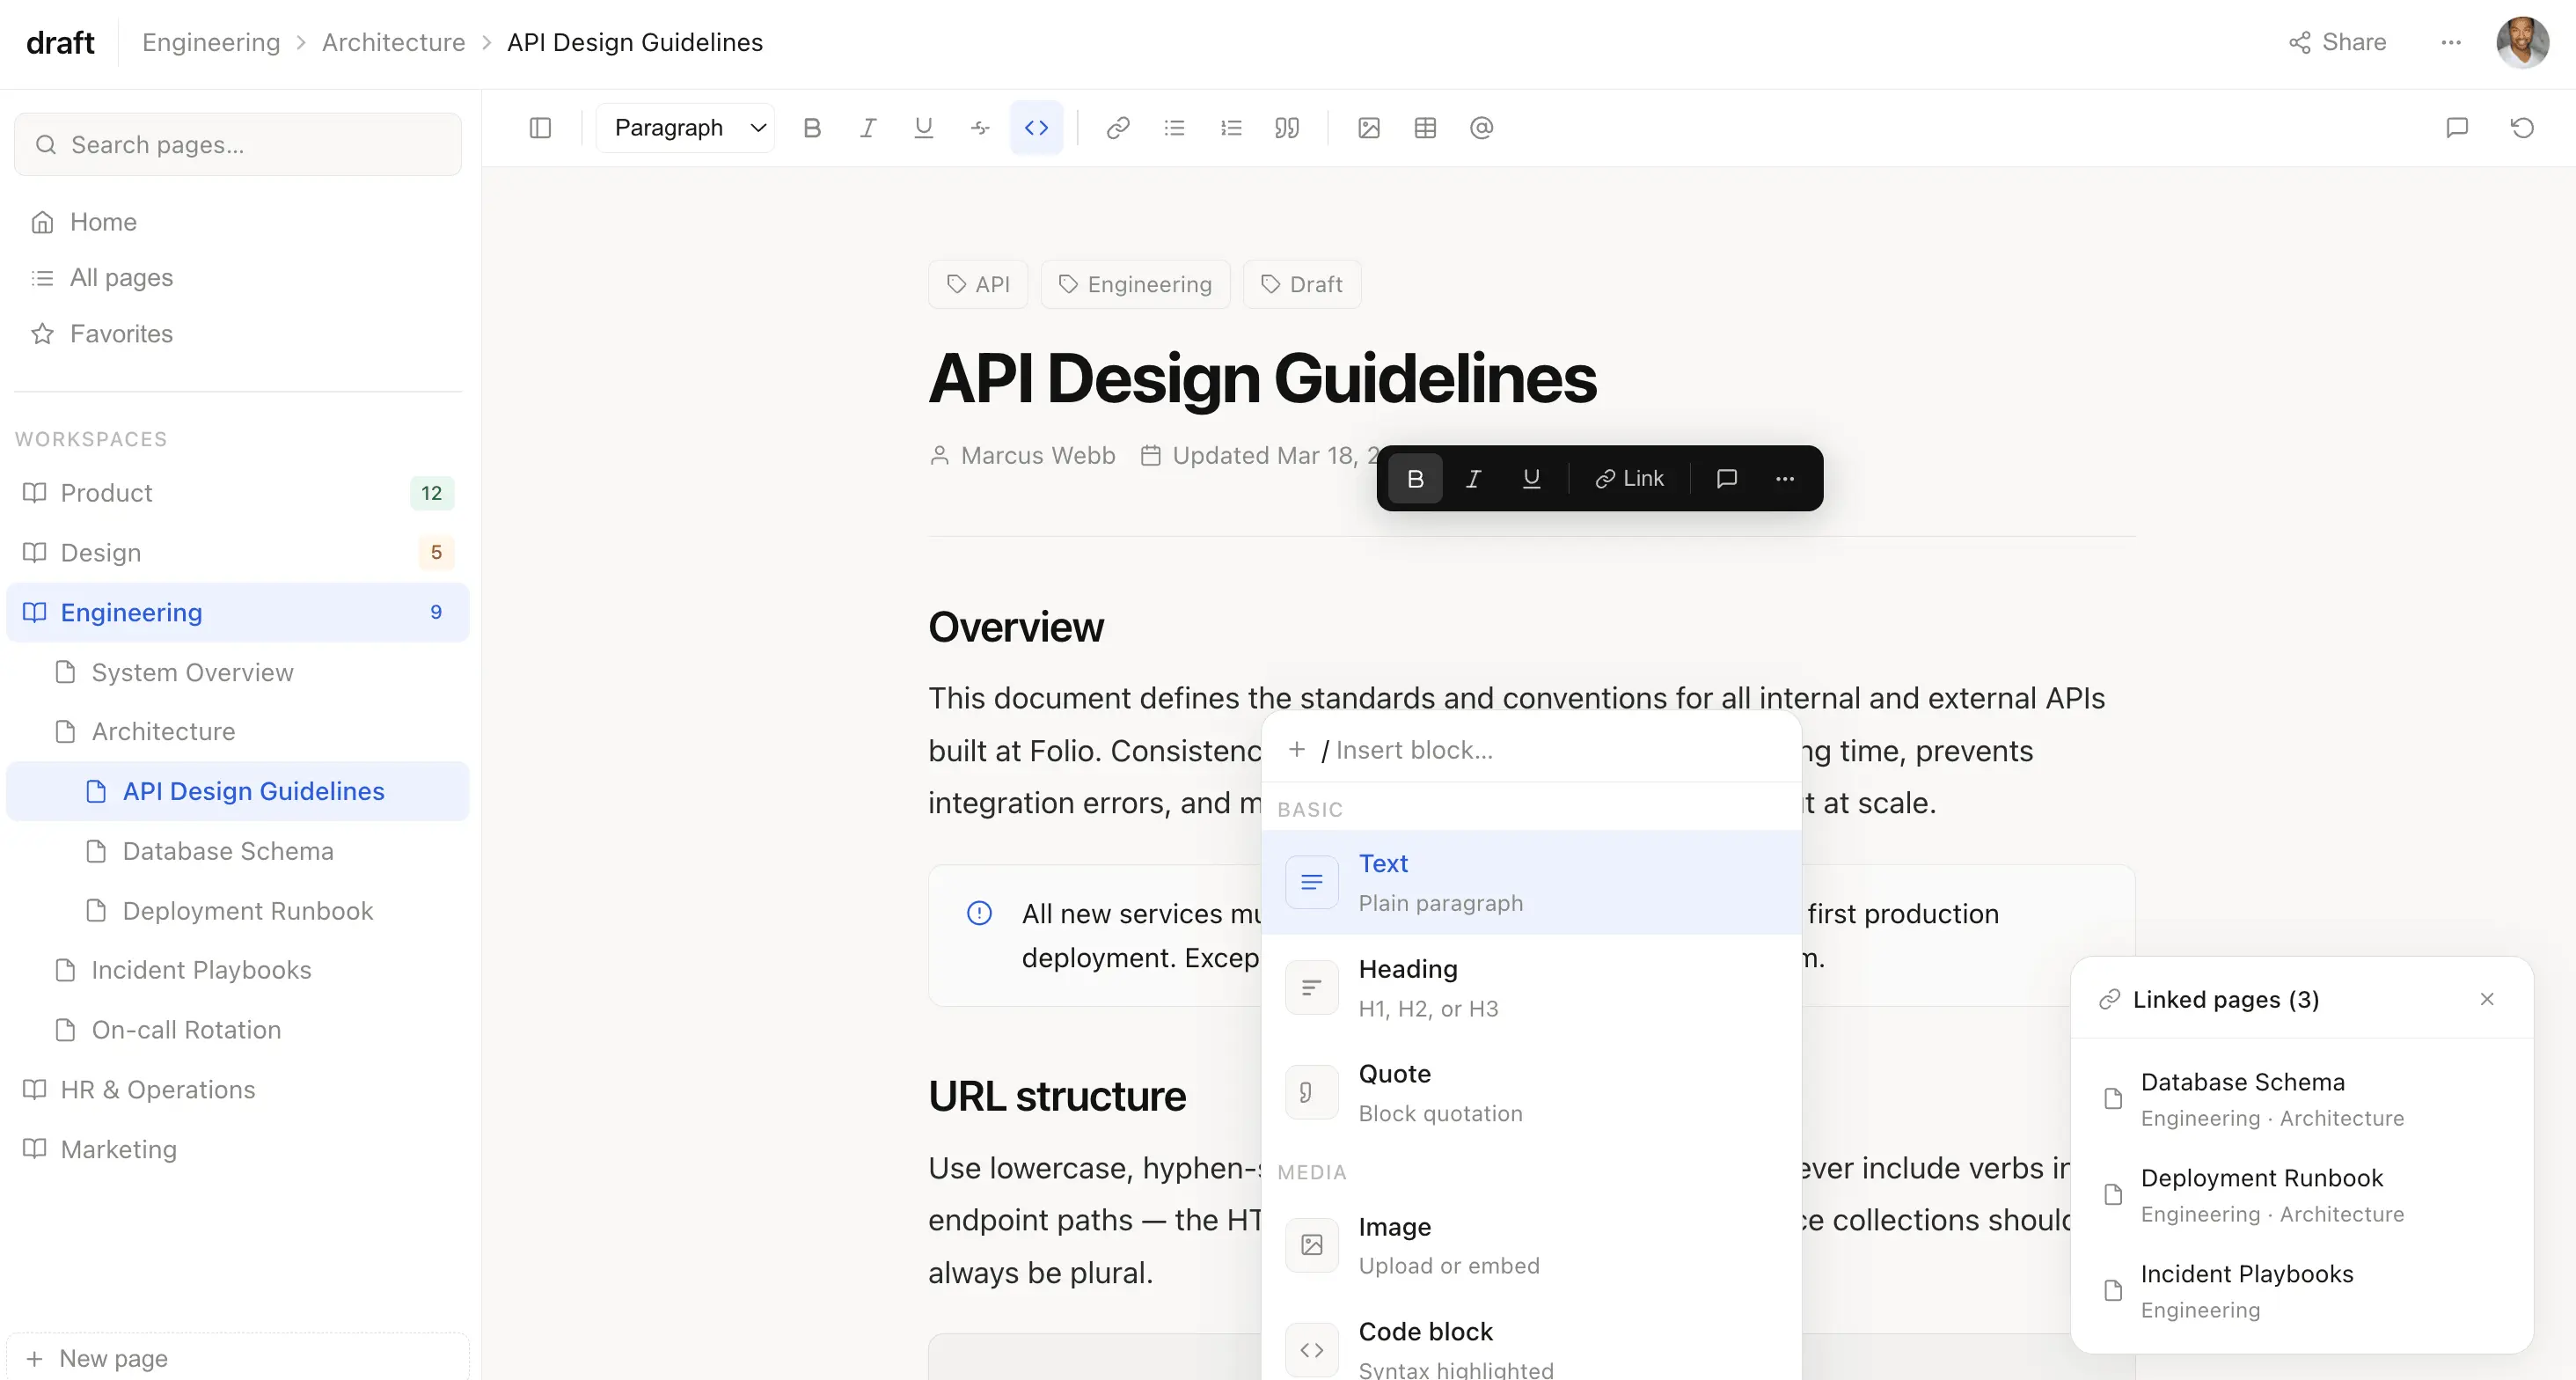2576x1380 pixels.
Task: Insert a quote from the toolbar
Action: pos(1287,128)
